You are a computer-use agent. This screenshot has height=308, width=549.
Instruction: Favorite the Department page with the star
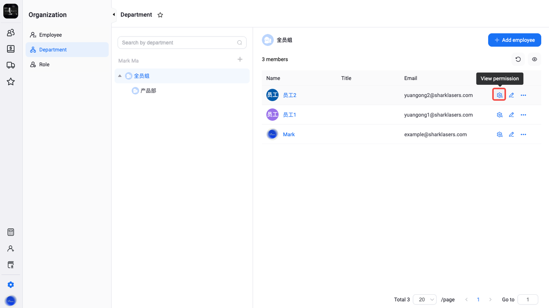[160, 15]
